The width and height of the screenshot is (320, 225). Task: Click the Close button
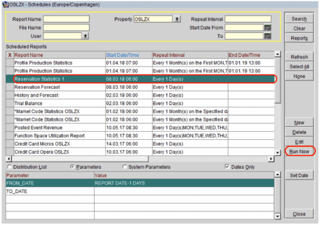tap(299, 214)
